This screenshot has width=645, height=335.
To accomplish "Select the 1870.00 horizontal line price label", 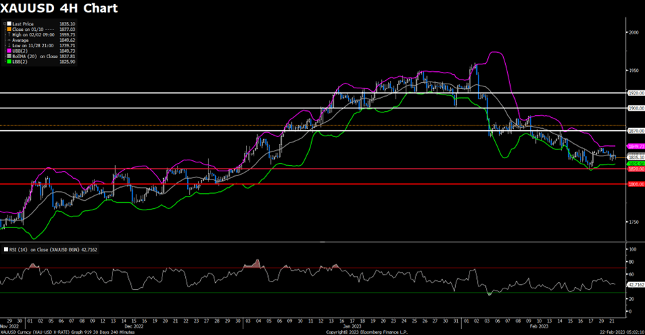I will click(635, 130).
